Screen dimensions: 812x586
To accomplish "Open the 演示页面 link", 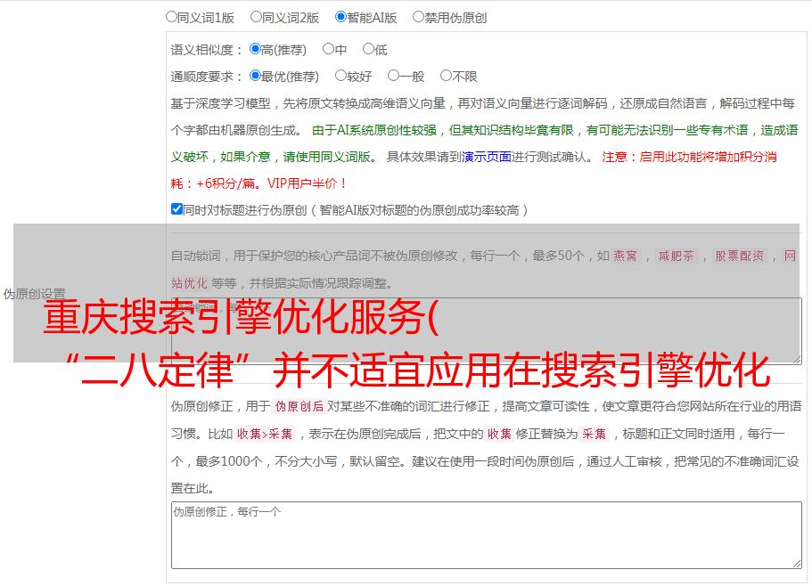I will tap(487, 157).
